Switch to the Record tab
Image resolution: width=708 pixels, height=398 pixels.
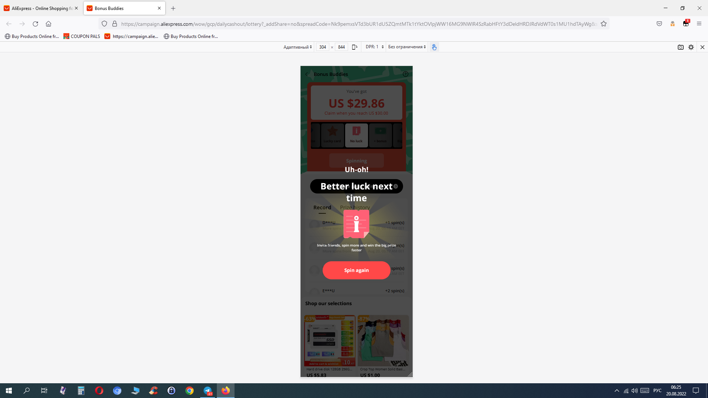[322, 207]
